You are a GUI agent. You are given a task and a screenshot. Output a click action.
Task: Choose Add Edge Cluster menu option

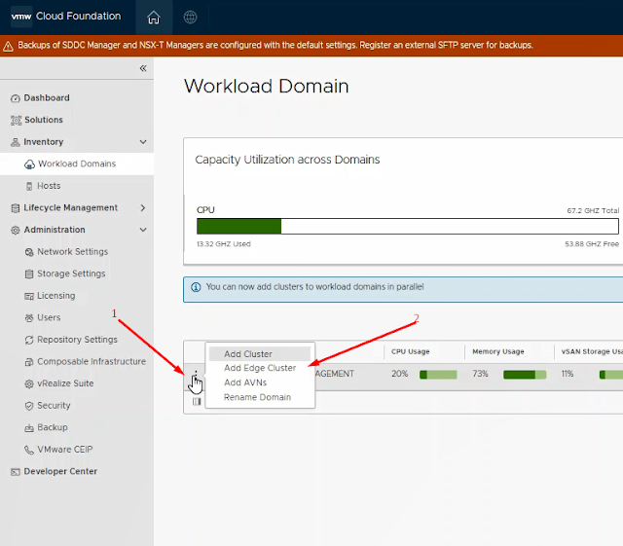(260, 369)
